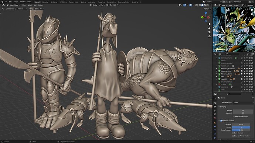Open the Edit menu
The width and height of the screenshot is (255, 143).
10,2
